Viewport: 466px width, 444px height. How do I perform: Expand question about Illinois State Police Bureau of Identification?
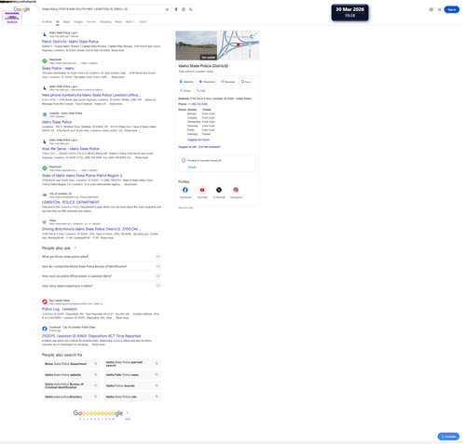pyautogui.click(x=102, y=266)
